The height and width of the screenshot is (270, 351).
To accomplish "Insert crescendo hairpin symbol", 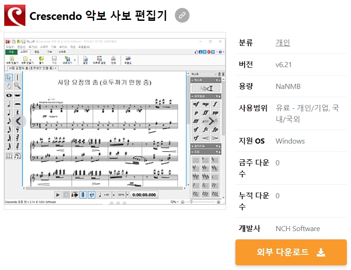I will [x=205, y=138].
